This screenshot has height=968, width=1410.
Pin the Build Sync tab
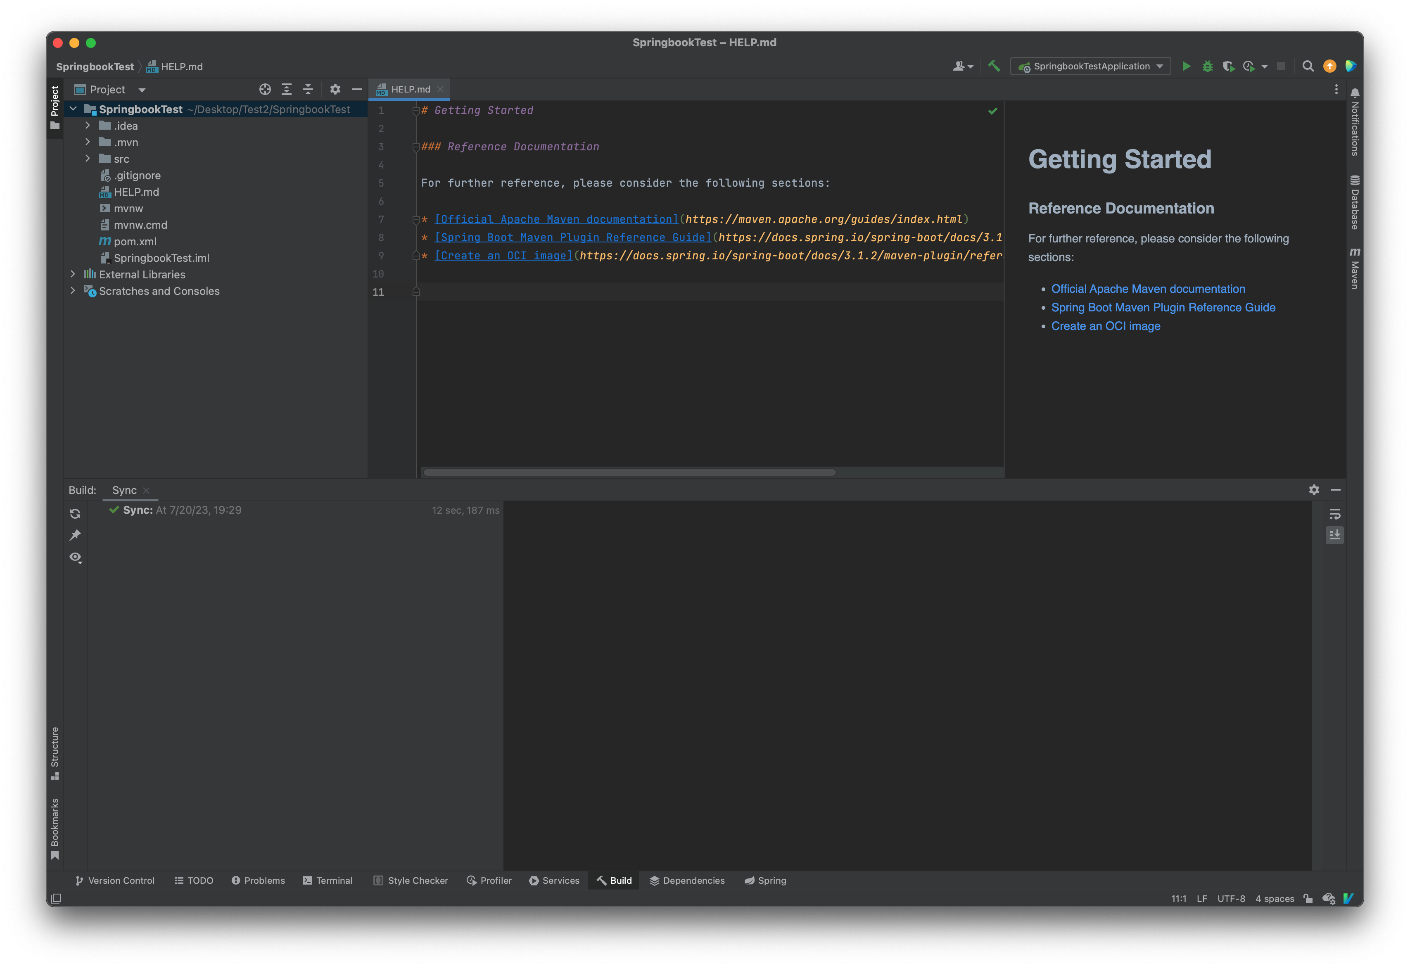click(x=75, y=535)
